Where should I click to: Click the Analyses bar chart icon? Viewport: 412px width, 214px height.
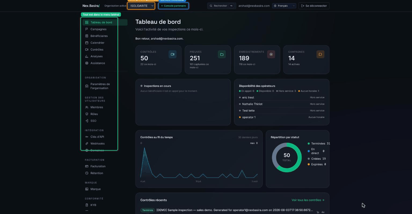(x=87, y=56)
